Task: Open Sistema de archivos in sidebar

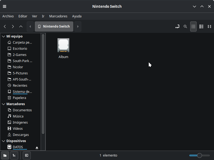Action: pos(21,92)
